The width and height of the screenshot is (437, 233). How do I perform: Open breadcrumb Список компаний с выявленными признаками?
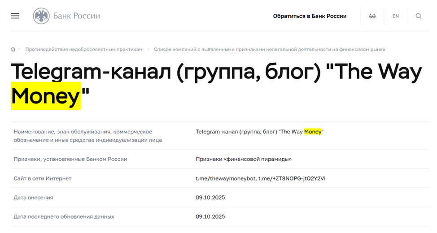[270, 49]
